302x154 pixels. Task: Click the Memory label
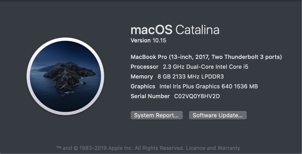point(142,76)
